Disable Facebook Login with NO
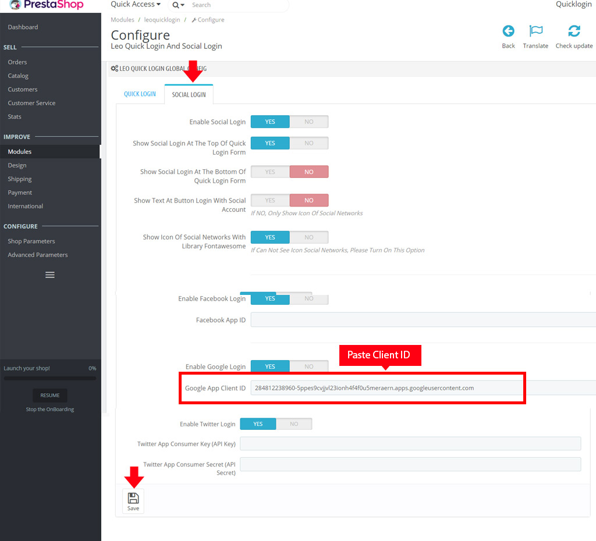Viewport: 596px width, 541px height. click(309, 298)
